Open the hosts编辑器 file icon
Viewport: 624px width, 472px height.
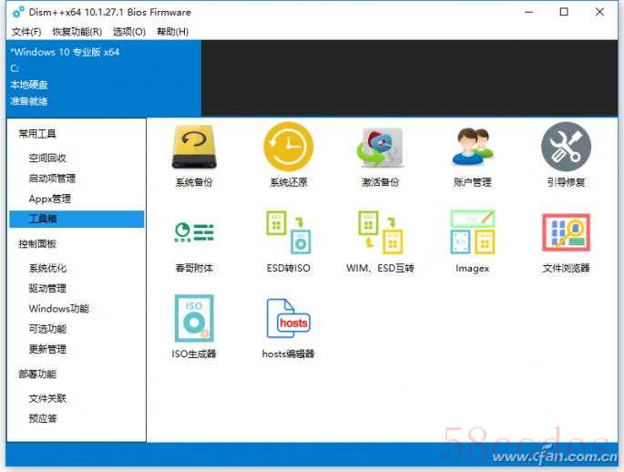click(289, 318)
